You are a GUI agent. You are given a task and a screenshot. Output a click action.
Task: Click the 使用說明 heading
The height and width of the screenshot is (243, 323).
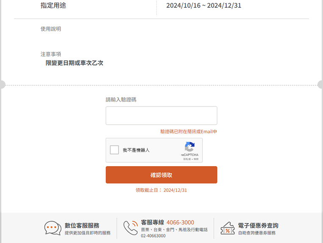pyautogui.click(x=51, y=29)
